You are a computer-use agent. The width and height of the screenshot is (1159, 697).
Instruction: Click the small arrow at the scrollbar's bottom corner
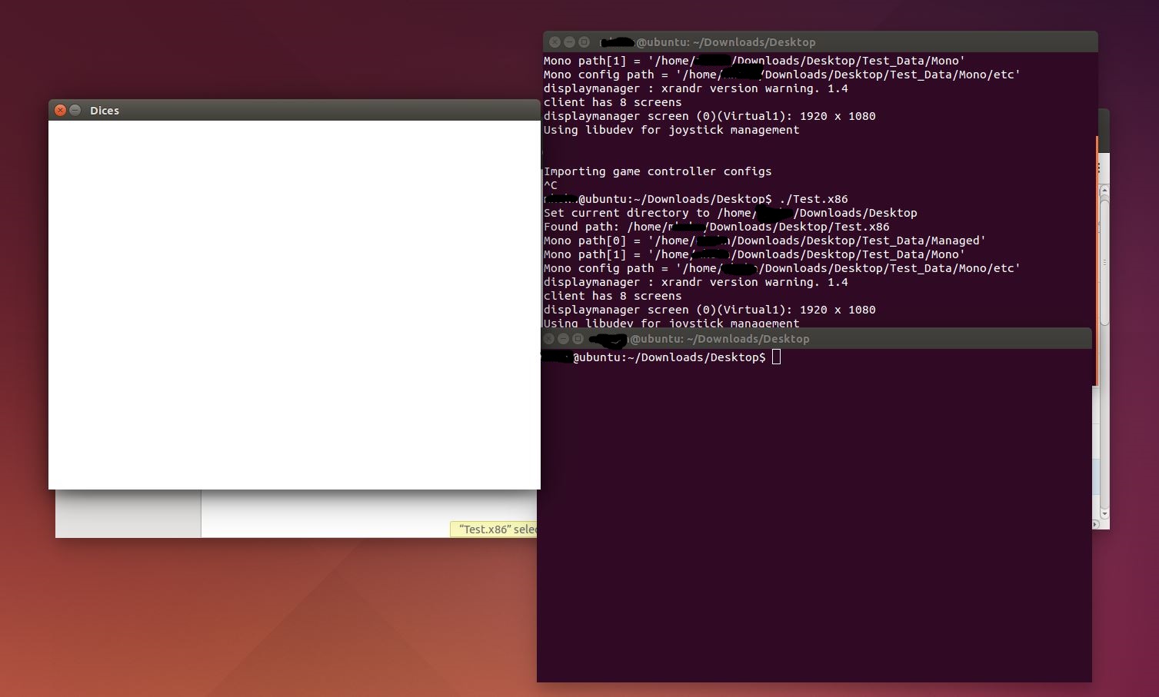click(x=1095, y=526)
